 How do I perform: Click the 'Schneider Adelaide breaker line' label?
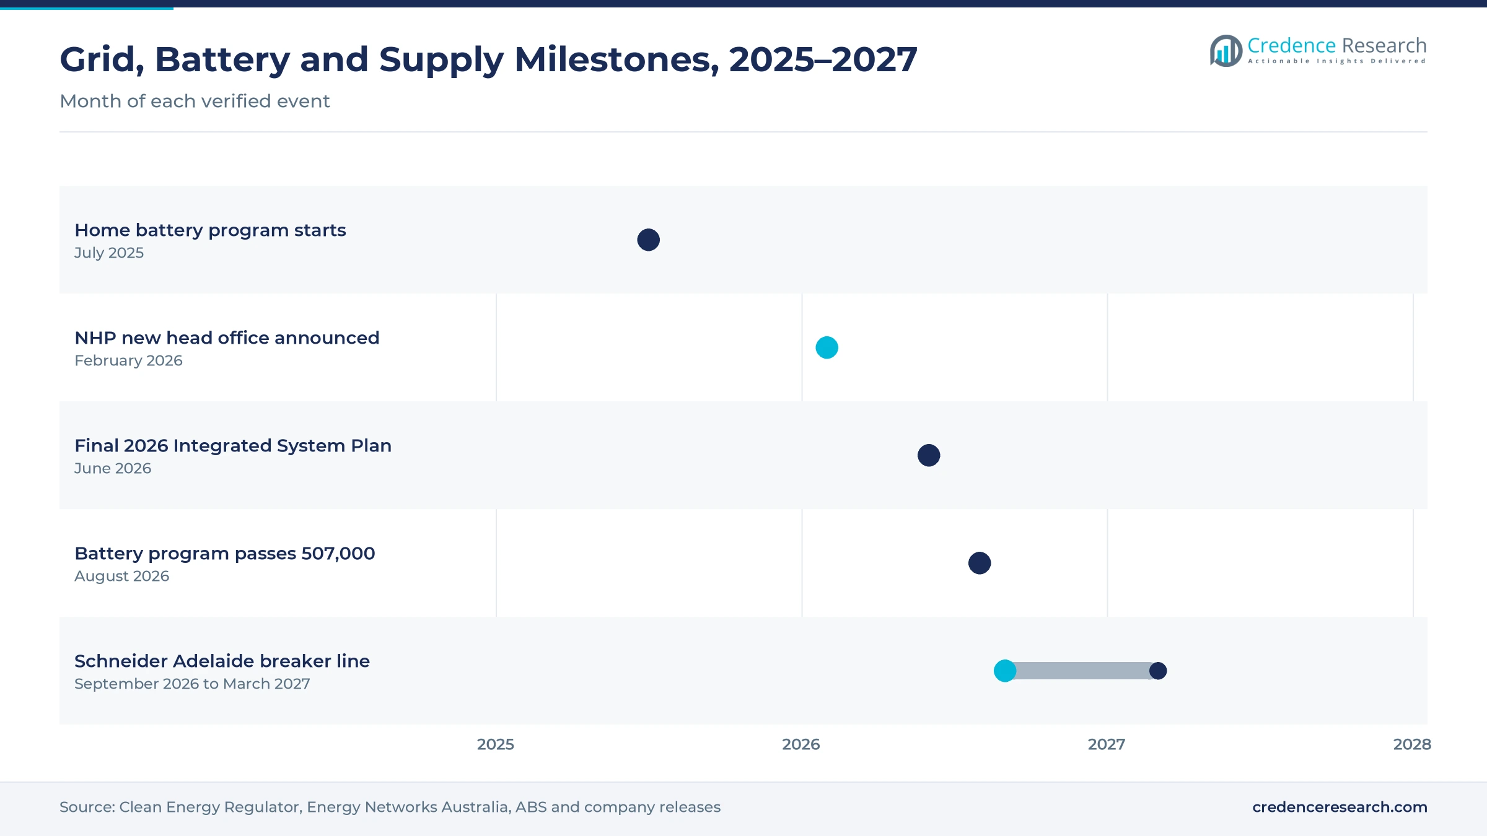pos(222,661)
